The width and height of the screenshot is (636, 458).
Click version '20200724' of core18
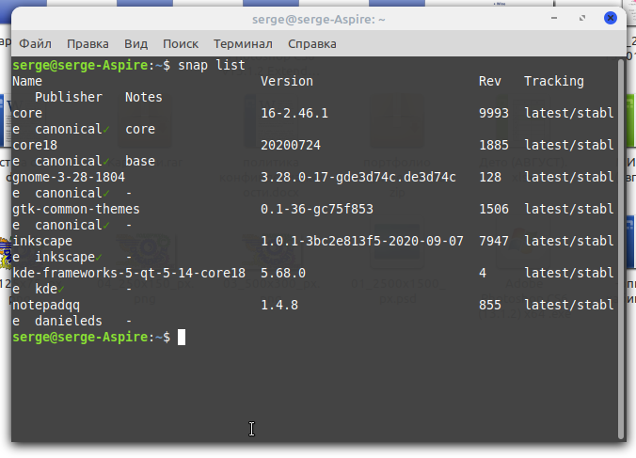(x=291, y=145)
